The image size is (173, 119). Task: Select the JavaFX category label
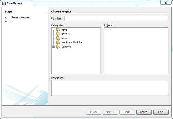(66, 34)
